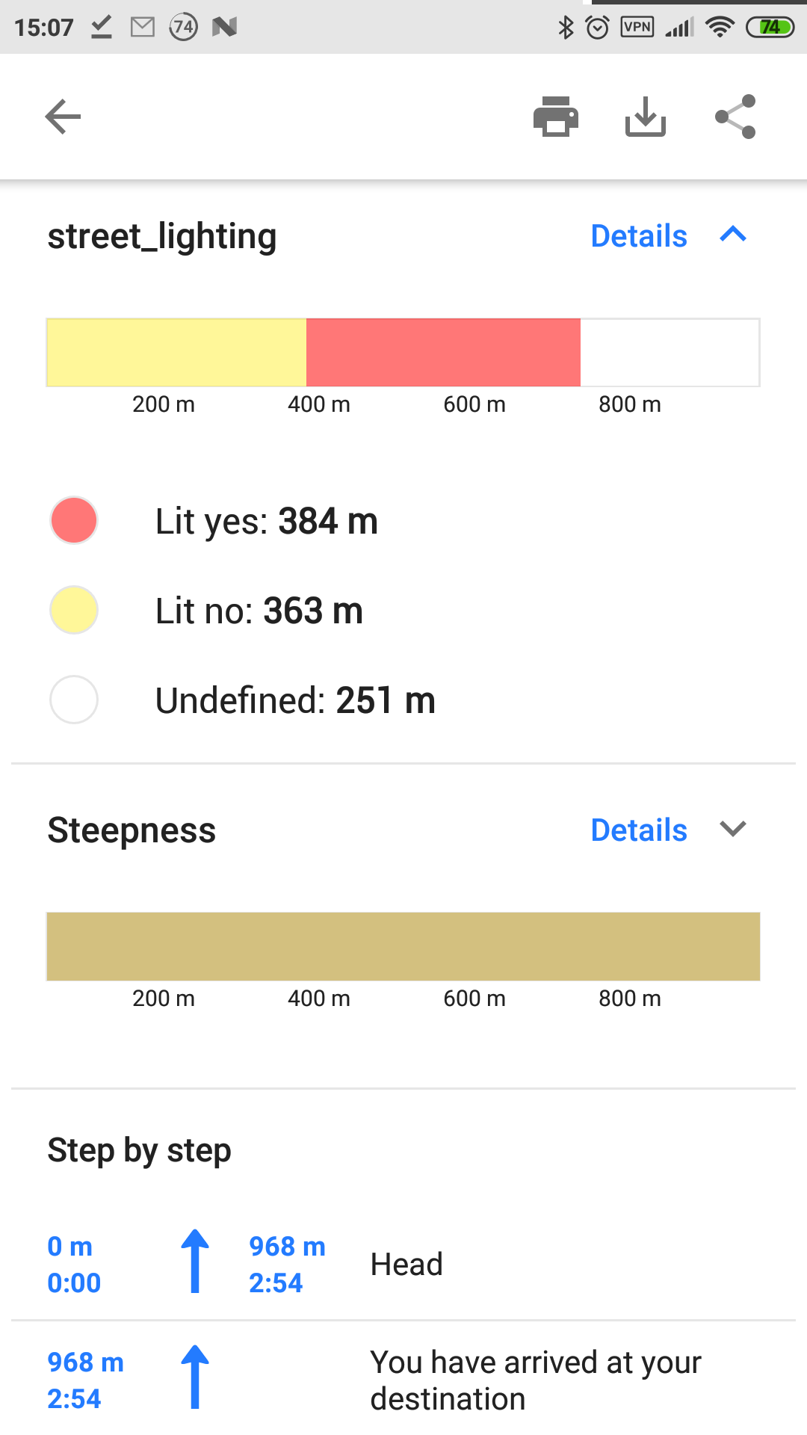This screenshot has height=1435, width=807.
Task: Select the yellow Lit no legend circle
Action: [x=74, y=610]
